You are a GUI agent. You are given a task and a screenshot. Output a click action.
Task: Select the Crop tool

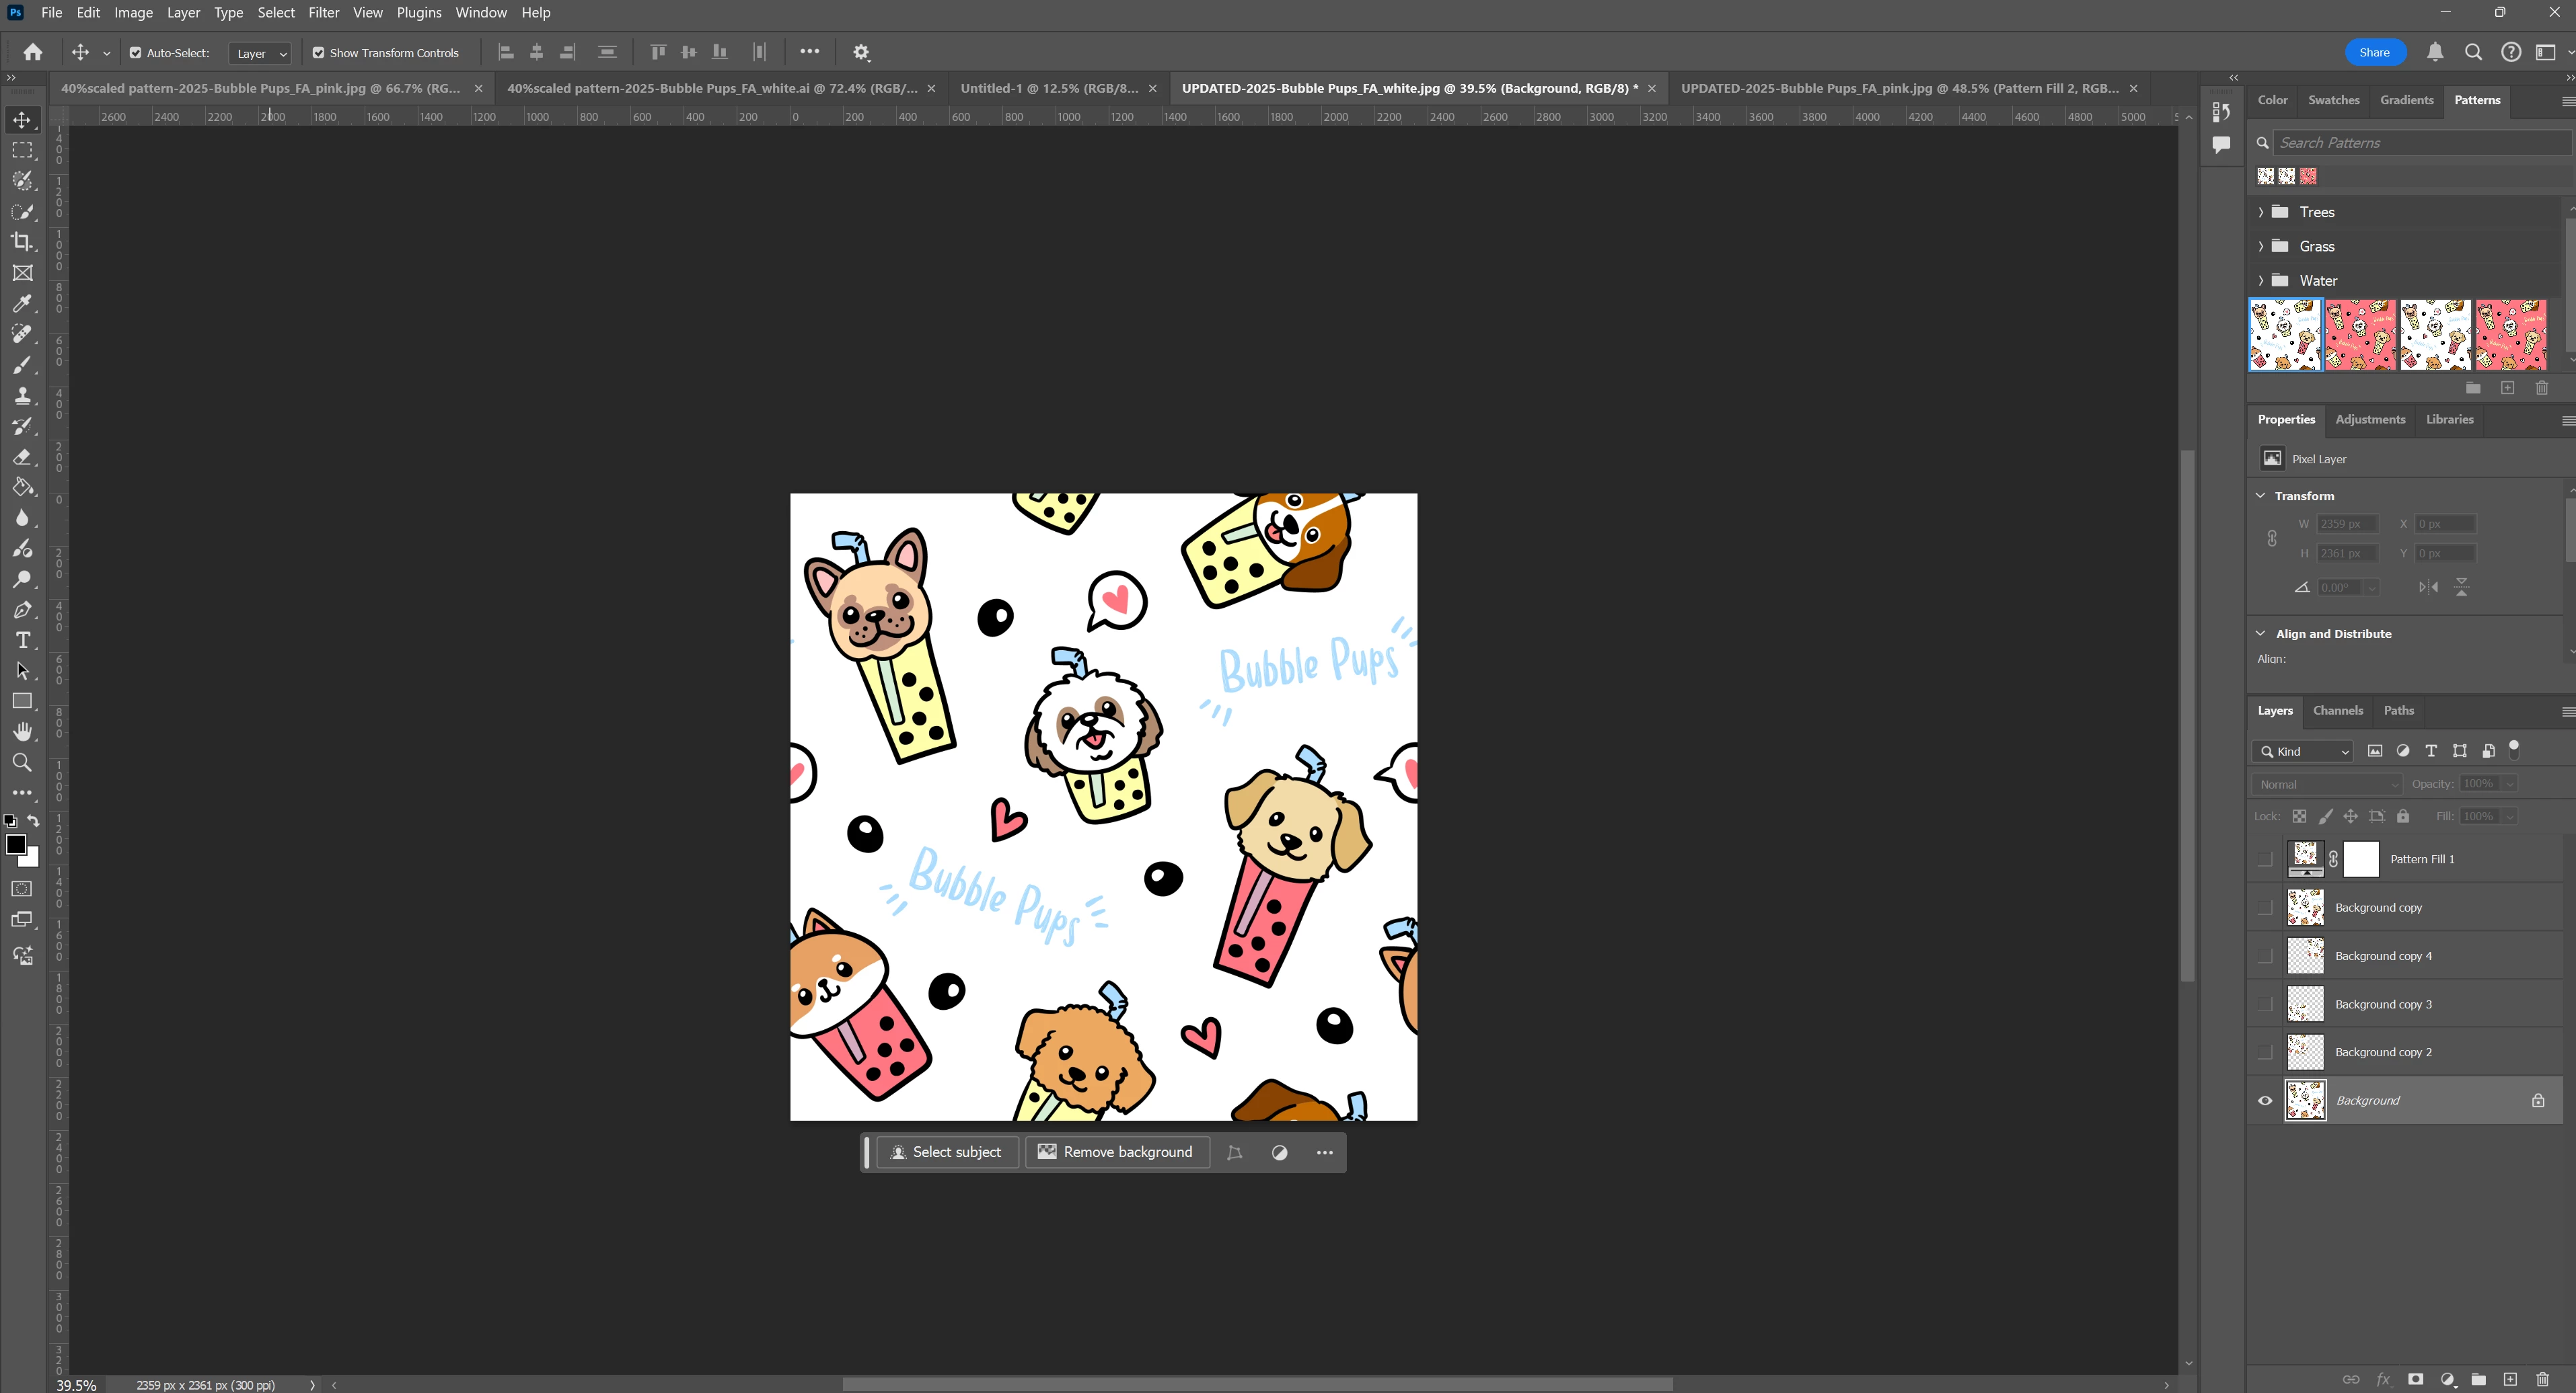[x=22, y=242]
